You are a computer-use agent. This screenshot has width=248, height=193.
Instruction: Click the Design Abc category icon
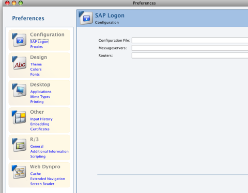19,63
